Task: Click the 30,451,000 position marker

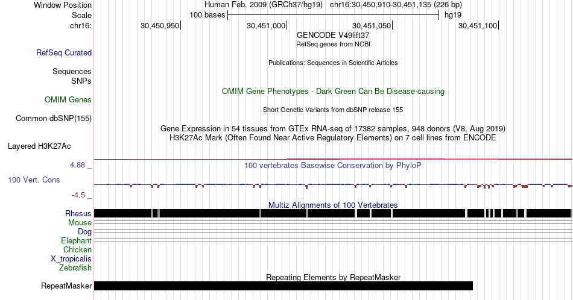Action: click(x=267, y=25)
